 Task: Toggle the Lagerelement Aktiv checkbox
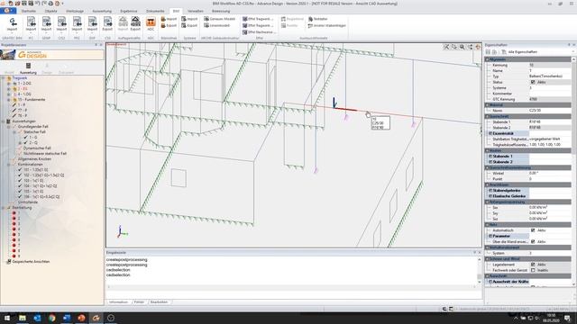tap(533, 265)
